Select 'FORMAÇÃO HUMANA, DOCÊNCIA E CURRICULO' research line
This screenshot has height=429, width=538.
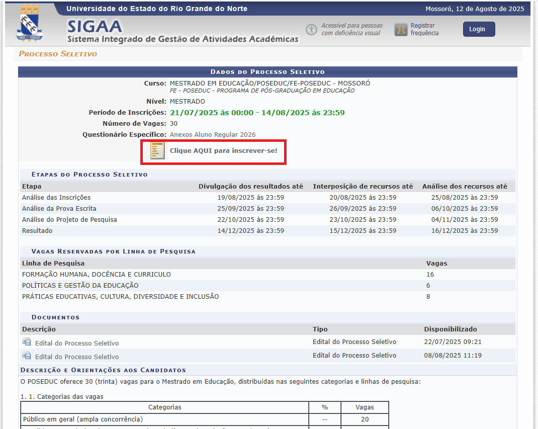(x=97, y=275)
